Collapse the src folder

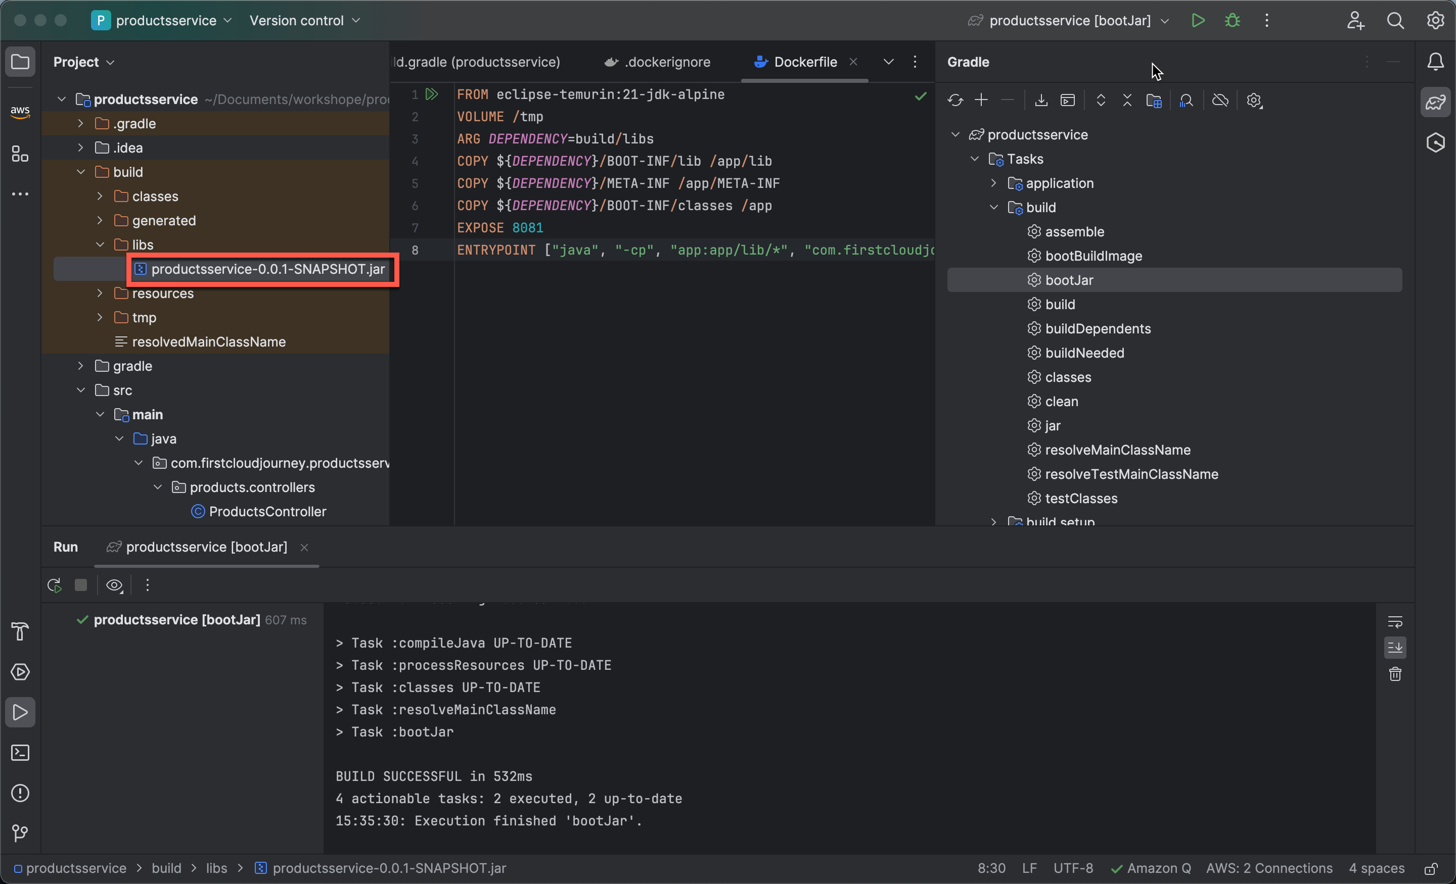tap(81, 390)
